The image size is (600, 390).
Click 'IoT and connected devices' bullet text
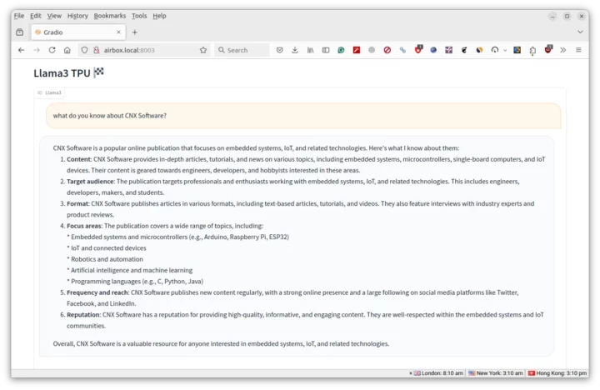click(108, 248)
